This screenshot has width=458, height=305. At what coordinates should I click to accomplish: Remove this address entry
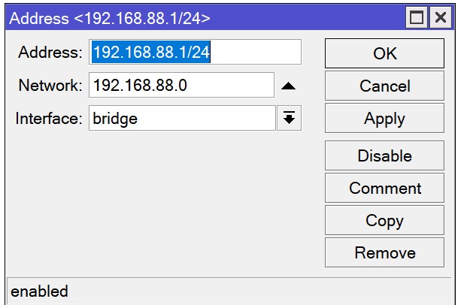pos(384,253)
